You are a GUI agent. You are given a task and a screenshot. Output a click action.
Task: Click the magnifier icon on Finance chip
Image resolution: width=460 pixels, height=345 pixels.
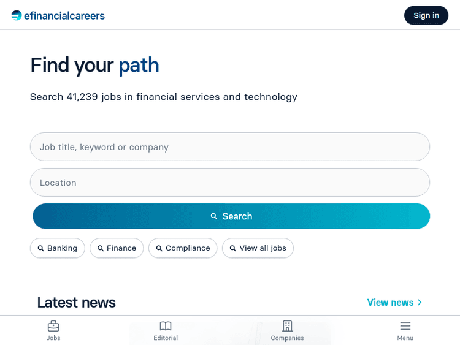(101, 248)
